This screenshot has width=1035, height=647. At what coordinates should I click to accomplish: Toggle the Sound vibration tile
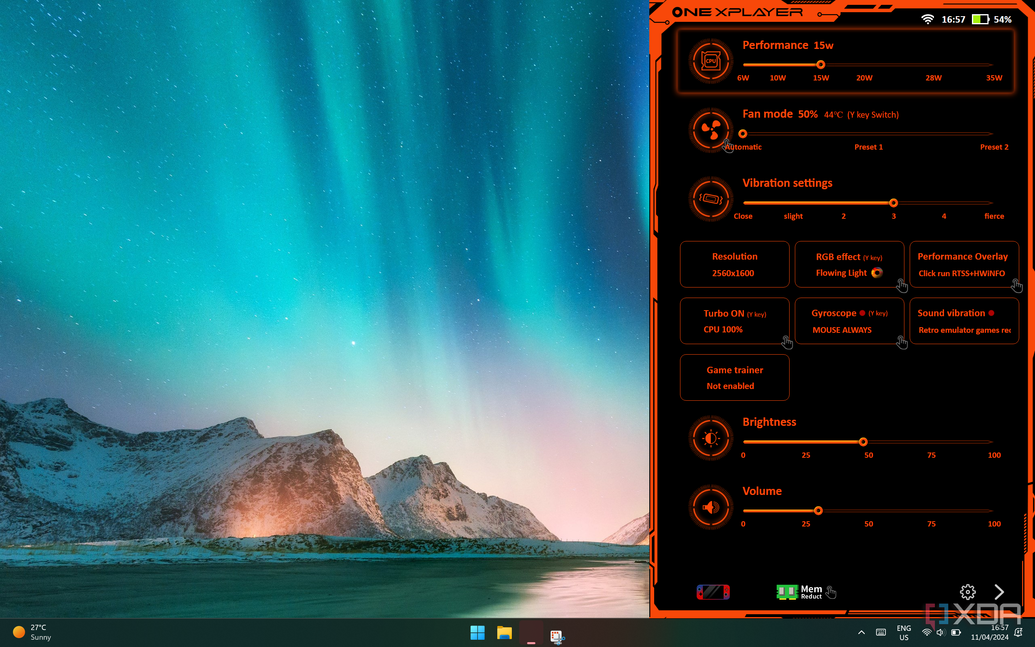click(963, 321)
